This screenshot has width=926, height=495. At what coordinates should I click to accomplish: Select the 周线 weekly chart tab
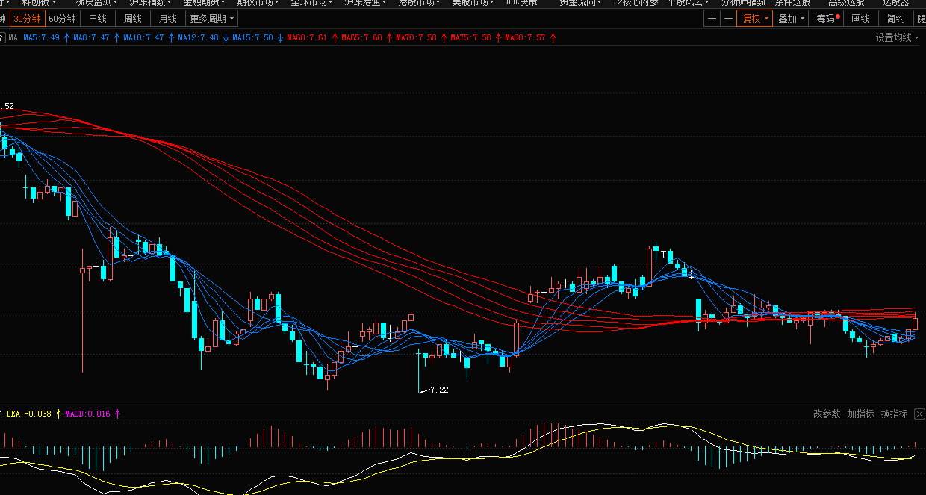(x=133, y=19)
